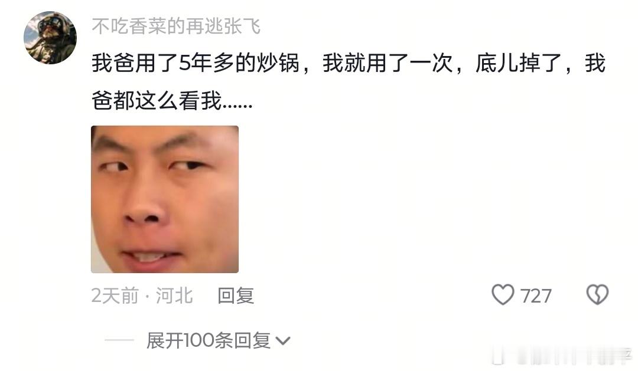Tap 回复 to reply to comment
Viewport: 638px width, 371px height.
coord(236,296)
